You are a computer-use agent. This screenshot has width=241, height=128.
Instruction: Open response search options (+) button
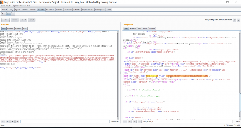135,121
